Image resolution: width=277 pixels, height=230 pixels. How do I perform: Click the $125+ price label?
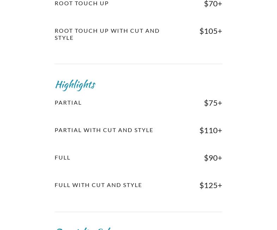tap(211, 185)
